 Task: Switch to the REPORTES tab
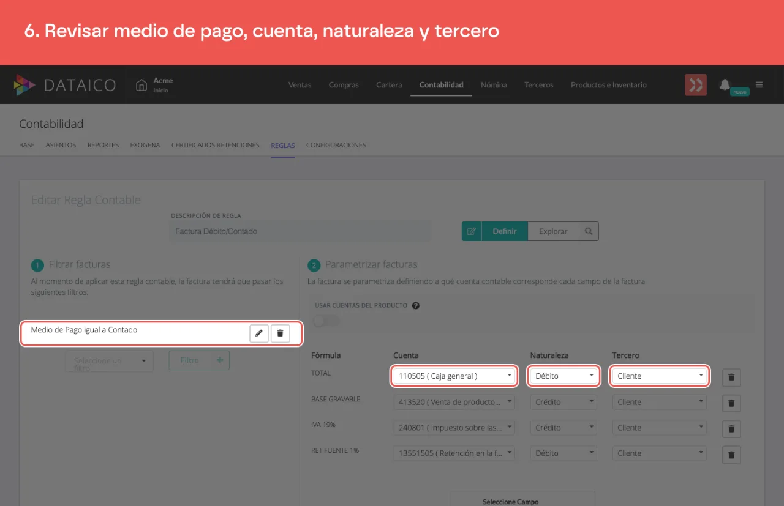coord(104,145)
